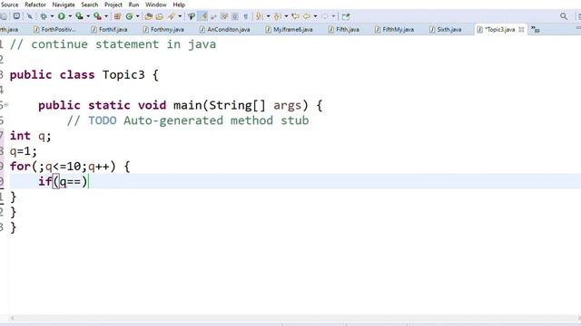Switch to FifthMy.java tab
The width and height of the screenshot is (581, 326).
coord(394,30)
